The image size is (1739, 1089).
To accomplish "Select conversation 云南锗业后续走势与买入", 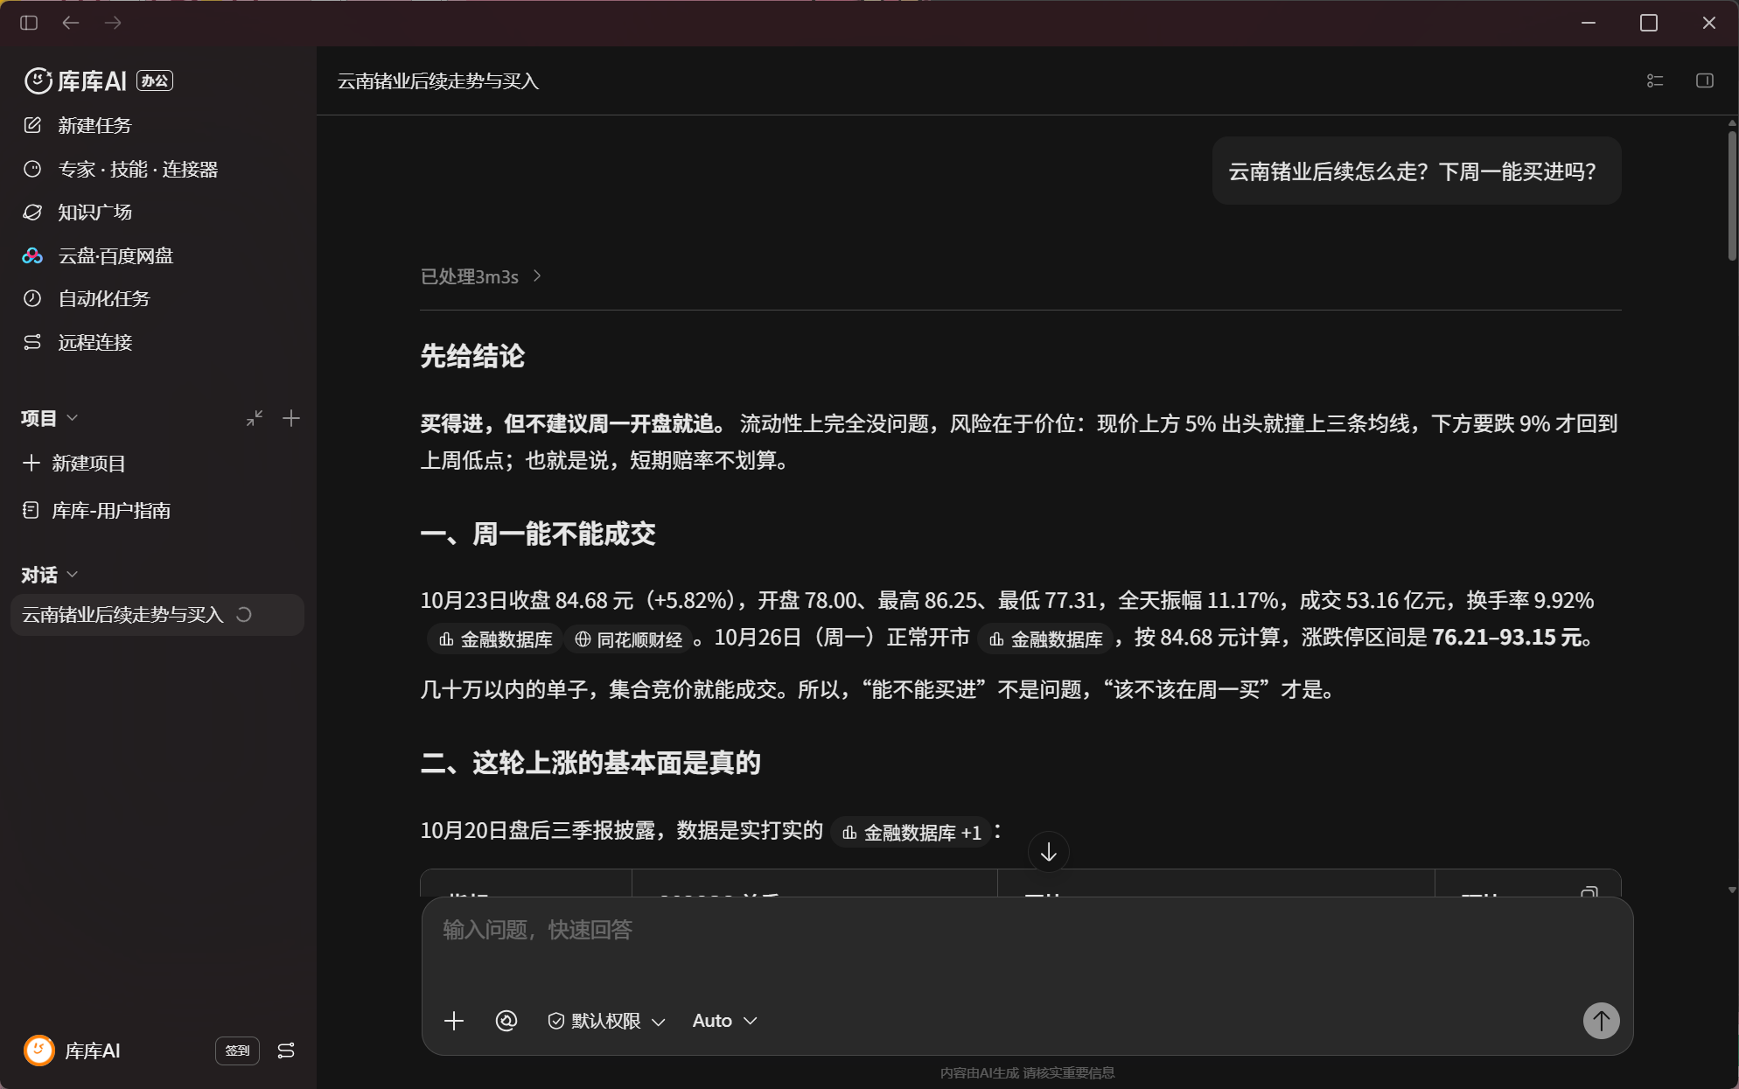I will (157, 615).
